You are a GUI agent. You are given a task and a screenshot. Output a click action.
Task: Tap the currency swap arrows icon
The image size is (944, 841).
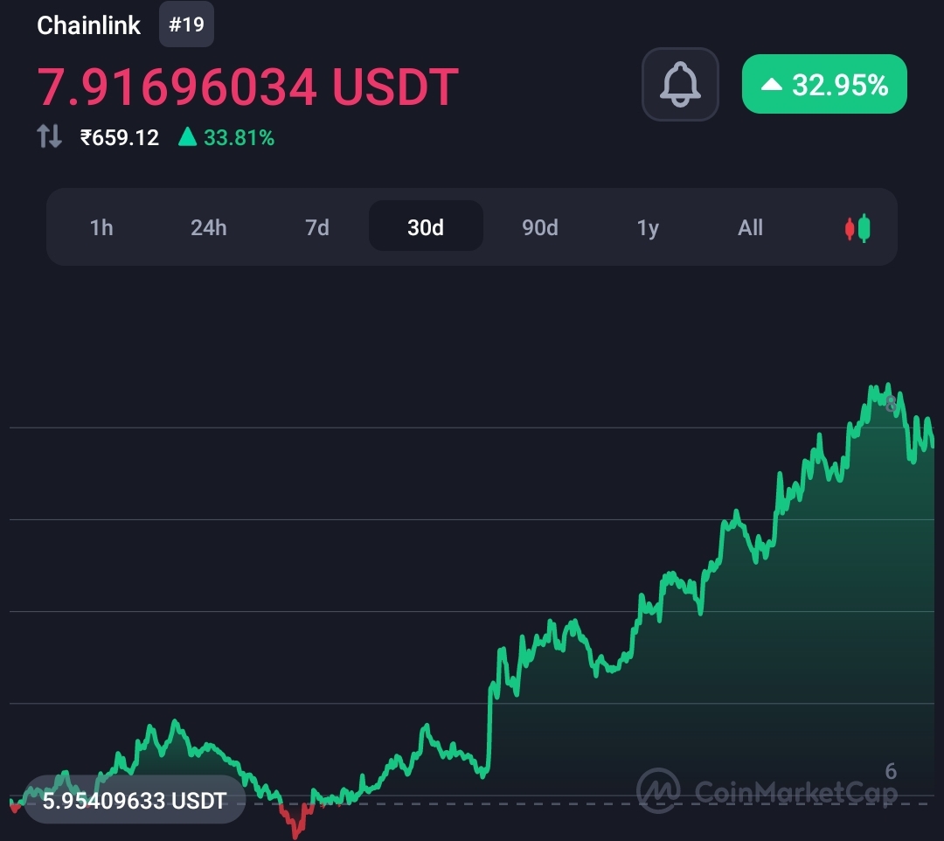(x=49, y=136)
